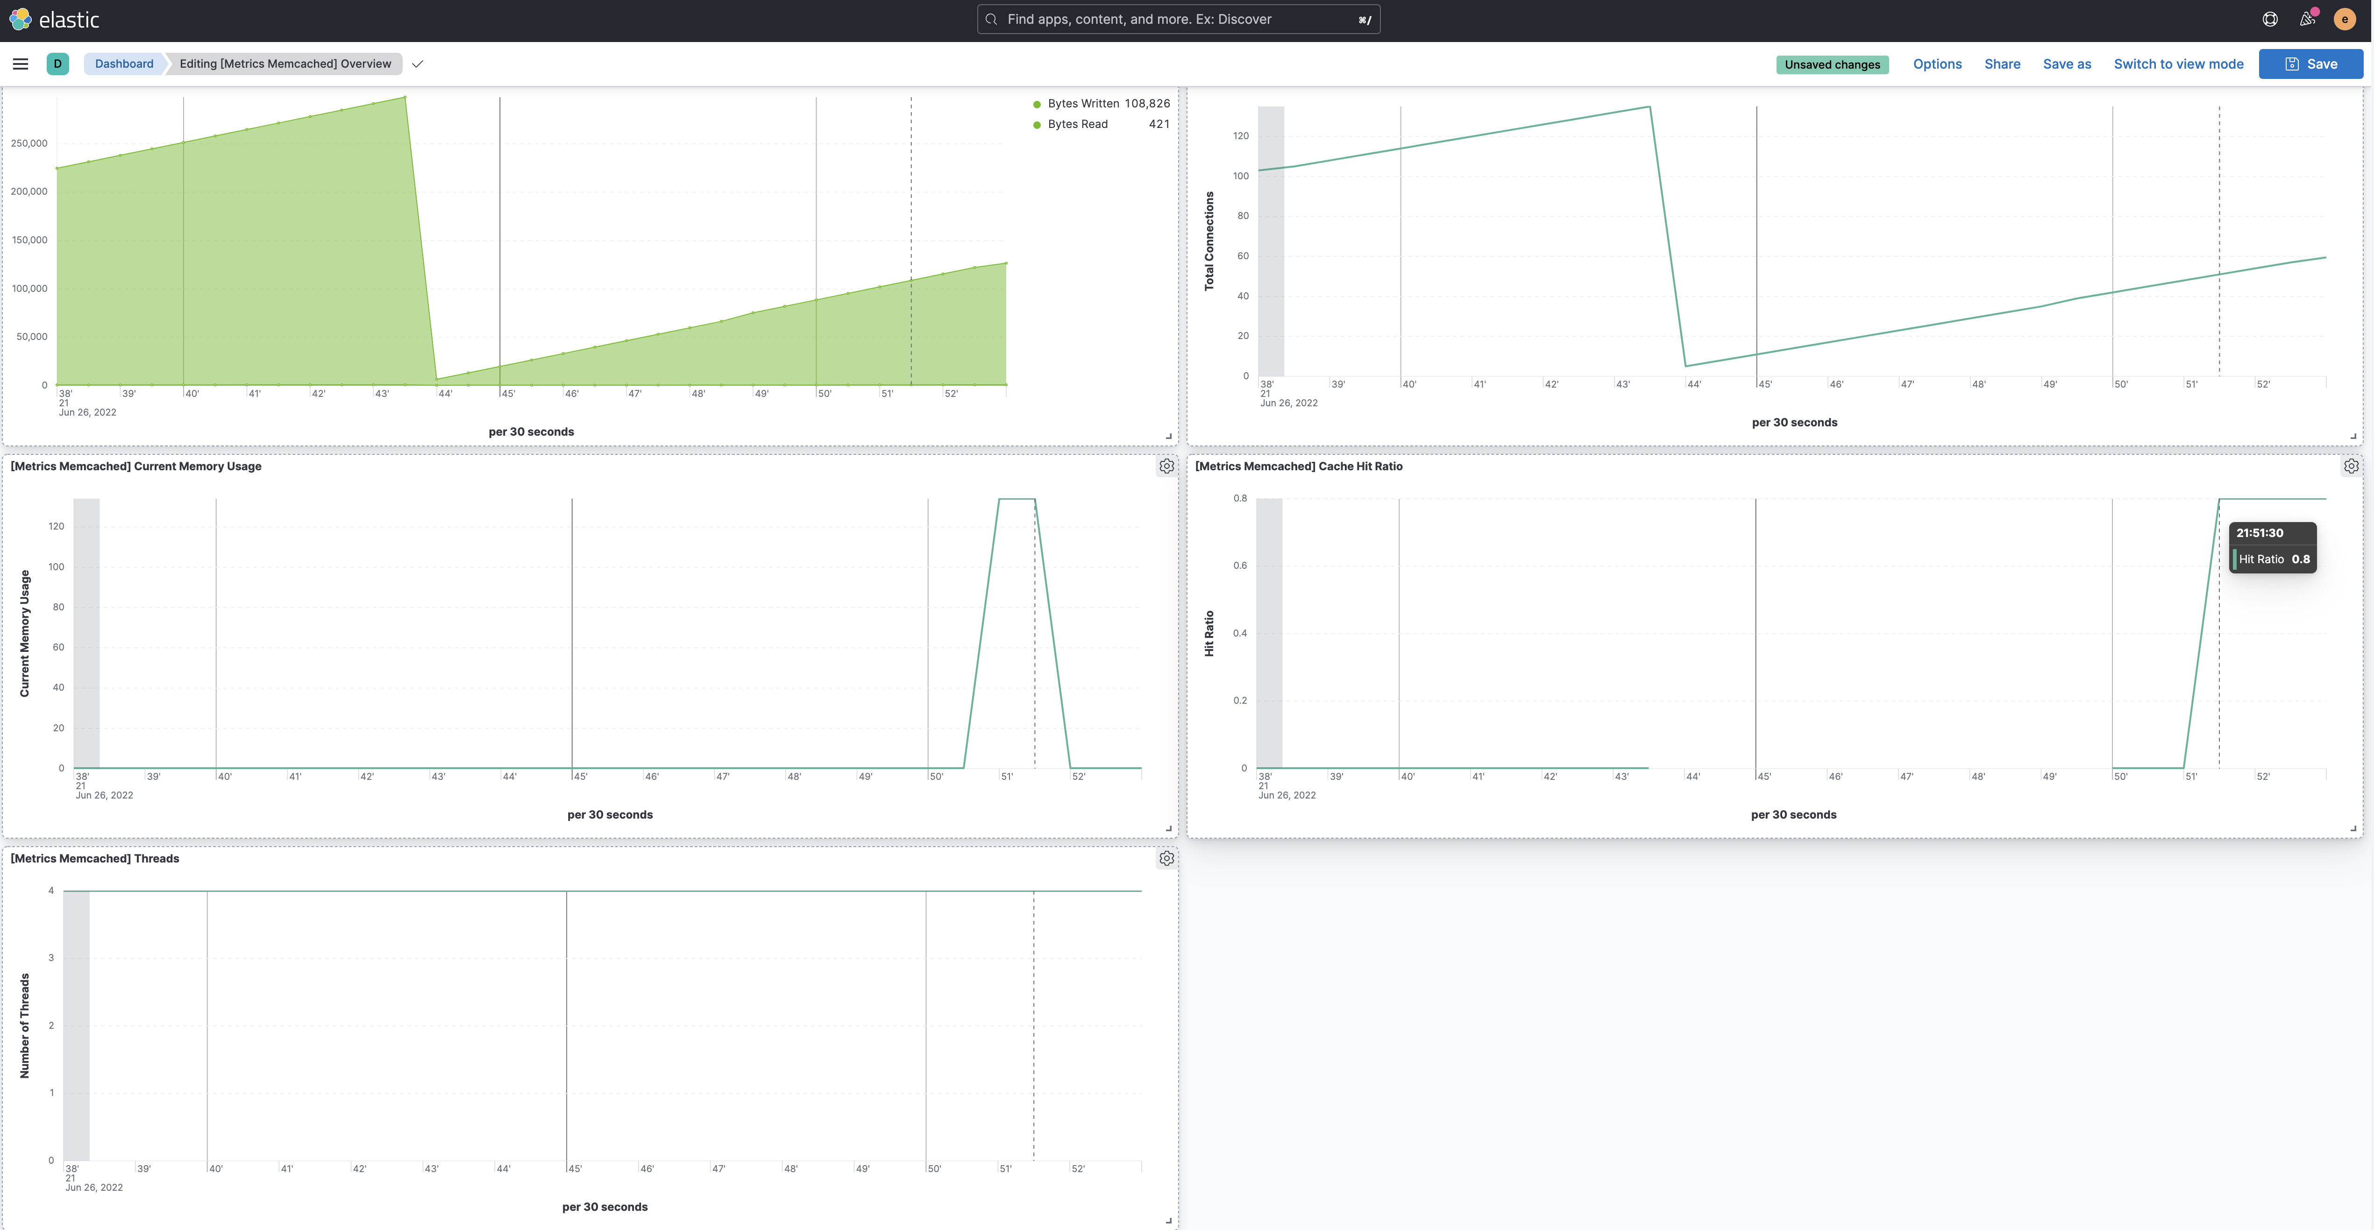Click the green 'D' space icon
Image resolution: width=2374 pixels, height=1230 pixels.
pyautogui.click(x=58, y=64)
